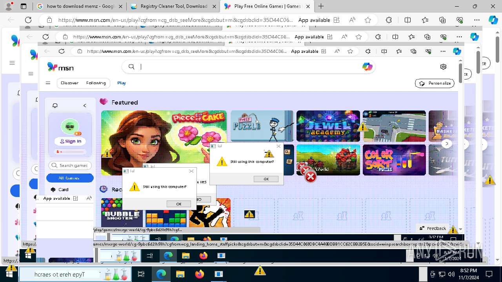Open Microsoft Edge from the bottom taskbar

click(161, 274)
